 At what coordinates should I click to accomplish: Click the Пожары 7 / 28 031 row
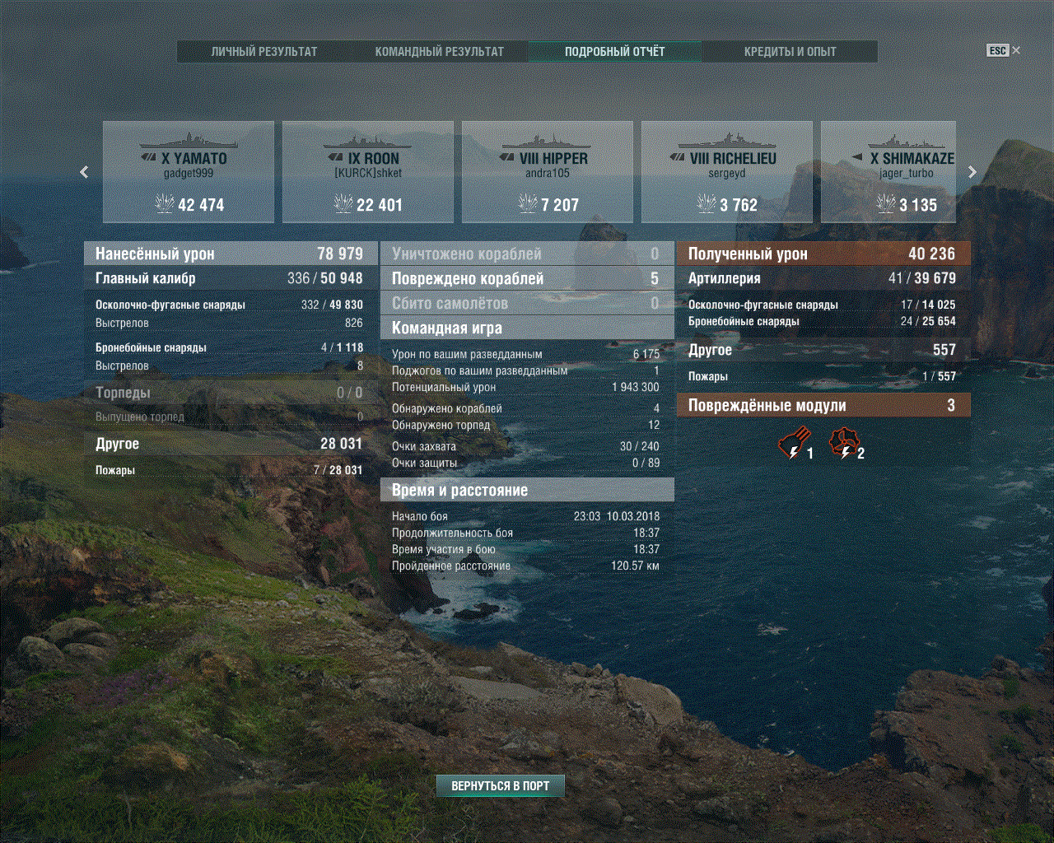click(x=229, y=470)
